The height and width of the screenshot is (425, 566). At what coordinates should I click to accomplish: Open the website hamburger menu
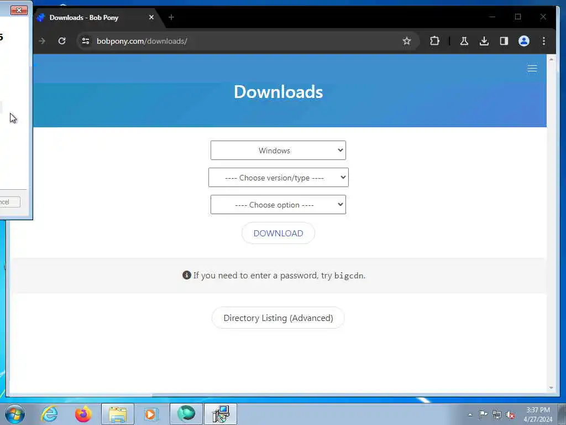point(532,69)
